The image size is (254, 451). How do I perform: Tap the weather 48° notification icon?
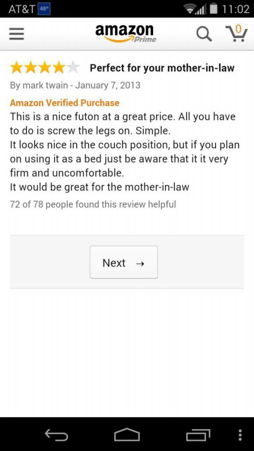point(44,9)
